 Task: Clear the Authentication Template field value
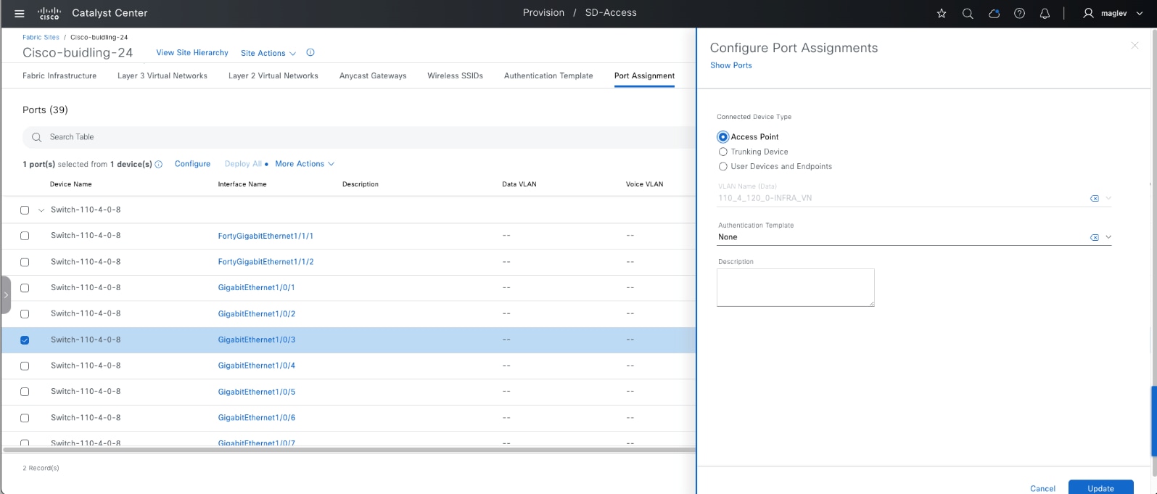pyautogui.click(x=1094, y=237)
